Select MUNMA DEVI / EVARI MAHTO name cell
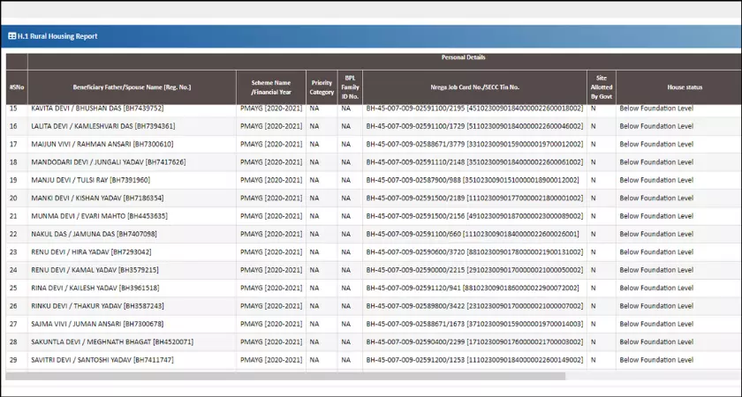Screen dimensions: 742x397 (x=99, y=216)
